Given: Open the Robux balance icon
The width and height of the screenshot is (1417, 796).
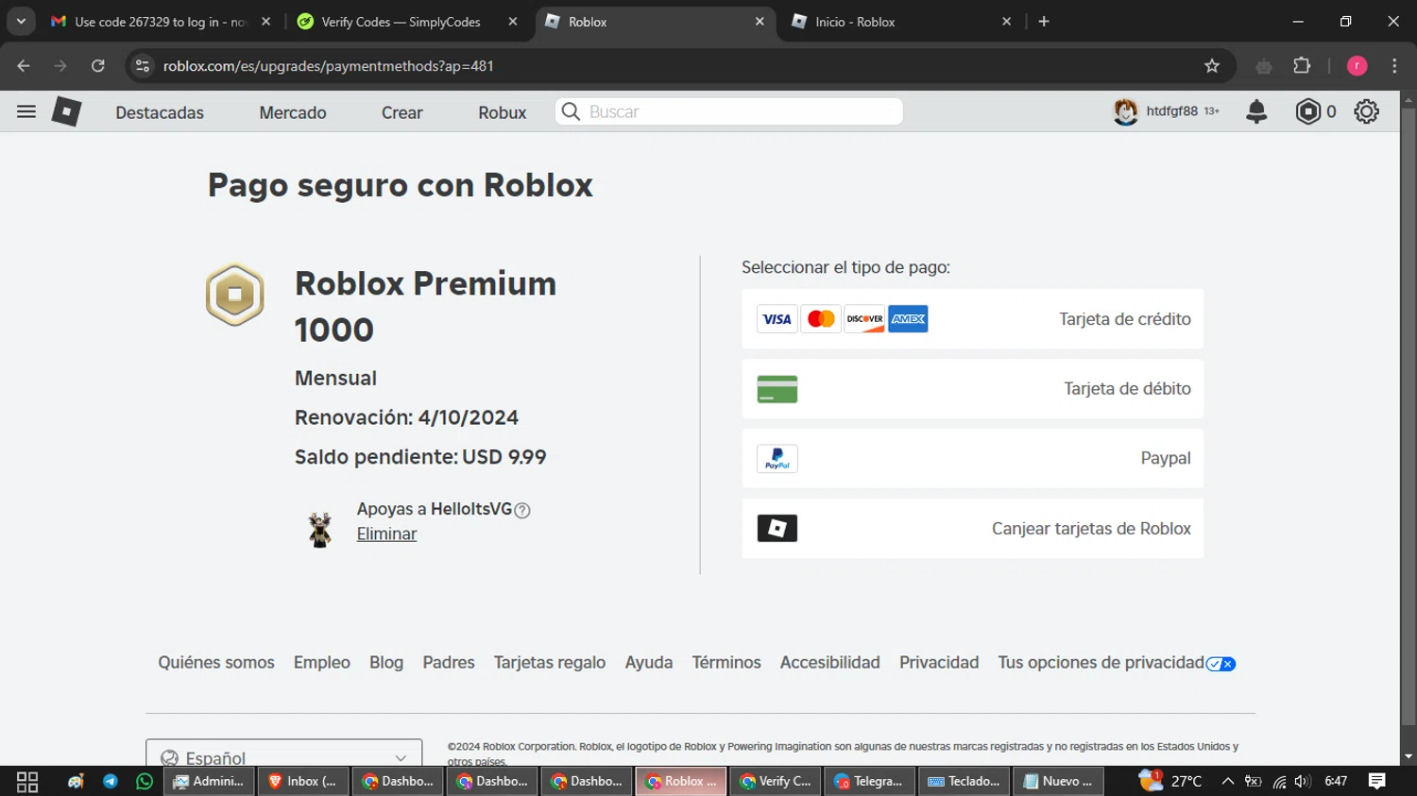Looking at the screenshot, I should pos(1308,111).
